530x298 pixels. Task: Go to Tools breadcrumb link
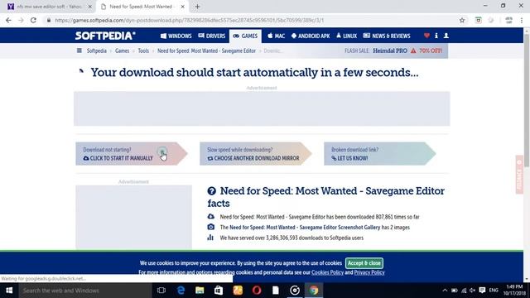[x=143, y=50]
